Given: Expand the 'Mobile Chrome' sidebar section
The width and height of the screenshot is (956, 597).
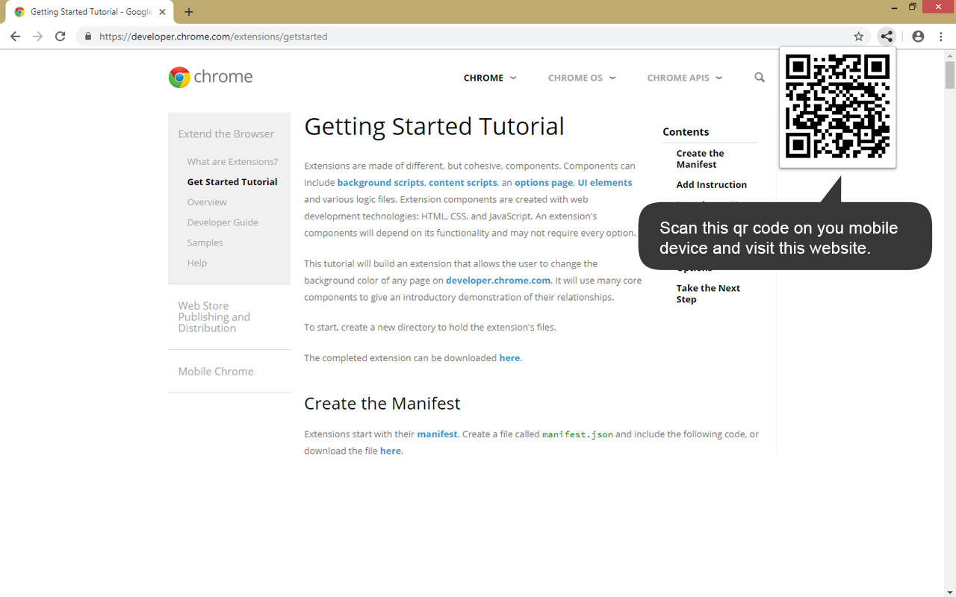Looking at the screenshot, I should click(x=216, y=371).
